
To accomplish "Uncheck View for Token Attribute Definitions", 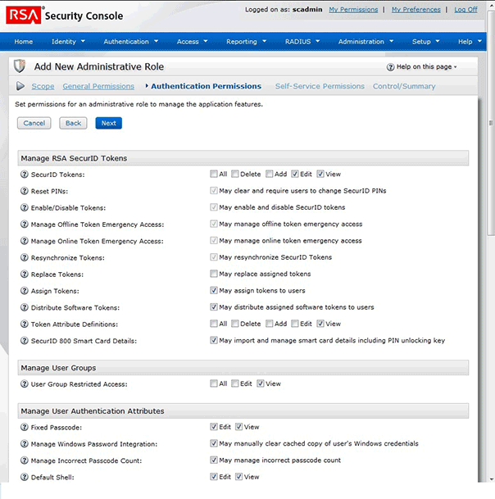I will (x=320, y=324).
